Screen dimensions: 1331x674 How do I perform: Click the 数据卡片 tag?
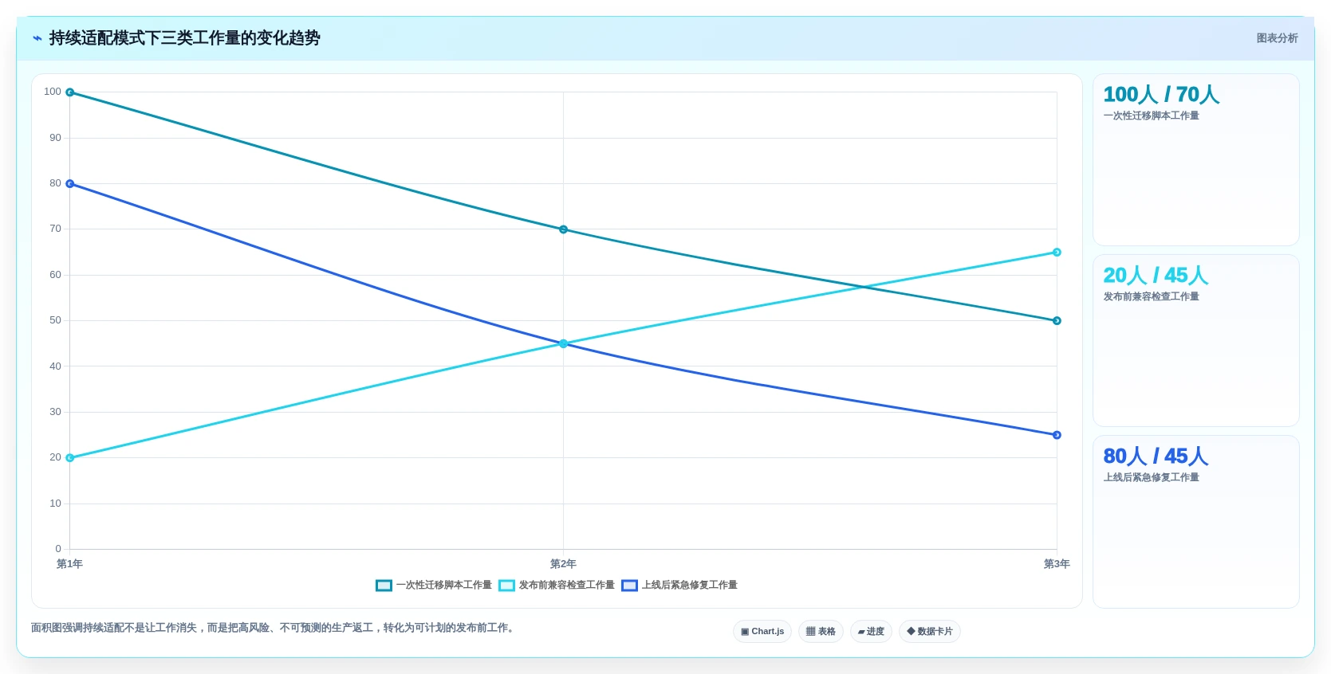pos(930,631)
